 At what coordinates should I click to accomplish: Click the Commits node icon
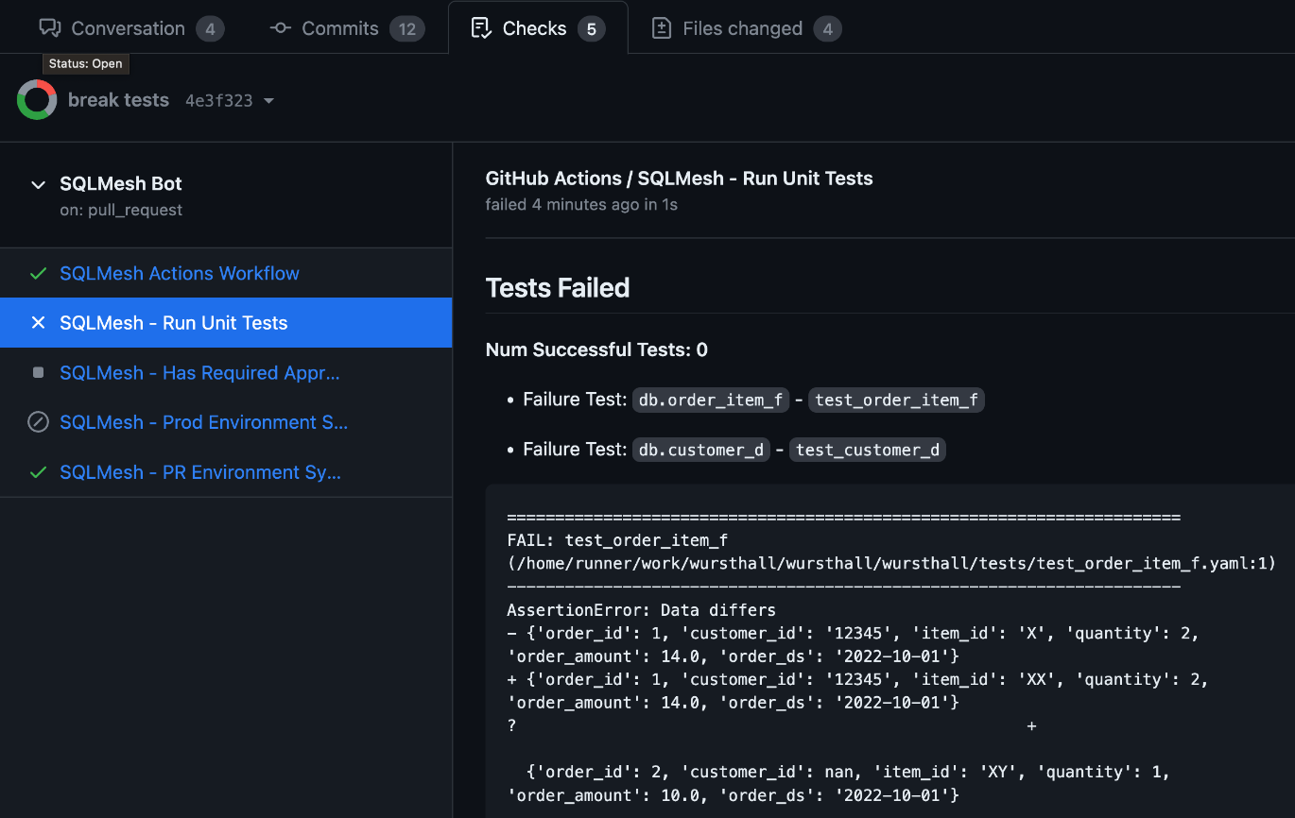click(280, 28)
